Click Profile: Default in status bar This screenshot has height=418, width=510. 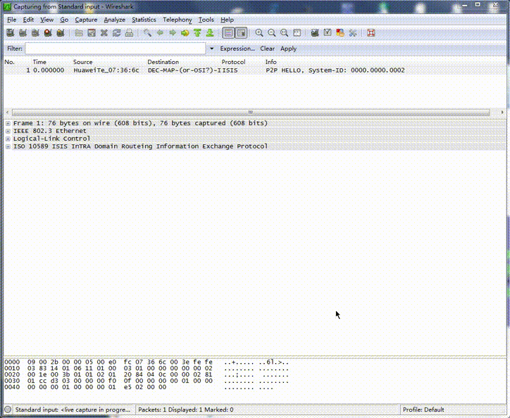423,410
